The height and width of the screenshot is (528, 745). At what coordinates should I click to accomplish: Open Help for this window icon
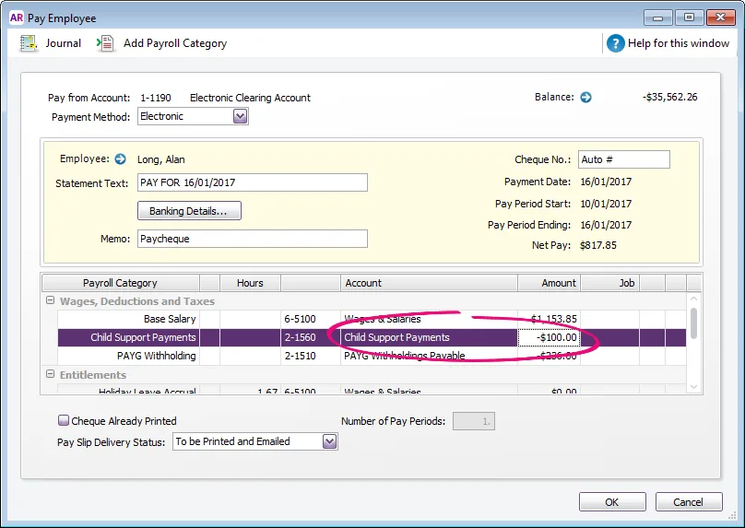(x=615, y=43)
